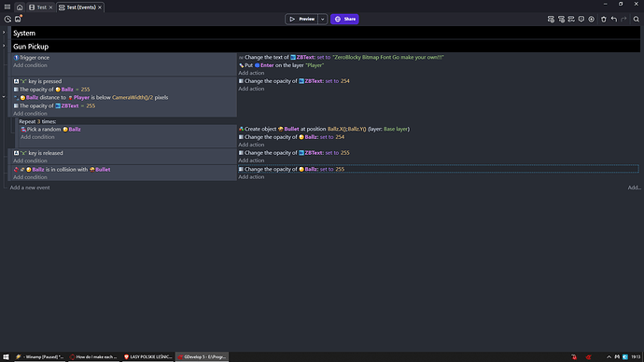Open the search in events magnifier
The width and height of the screenshot is (644, 362).
636,19
